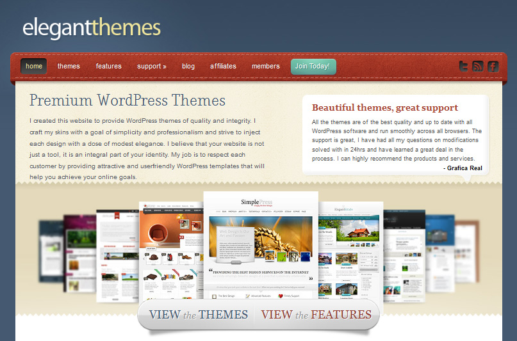Click the Grafica Real testimonial author
The image size is (517, 341).
[464, 168]
